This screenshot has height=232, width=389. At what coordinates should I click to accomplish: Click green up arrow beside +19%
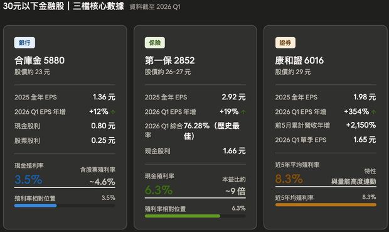click(x=243, y=112)
